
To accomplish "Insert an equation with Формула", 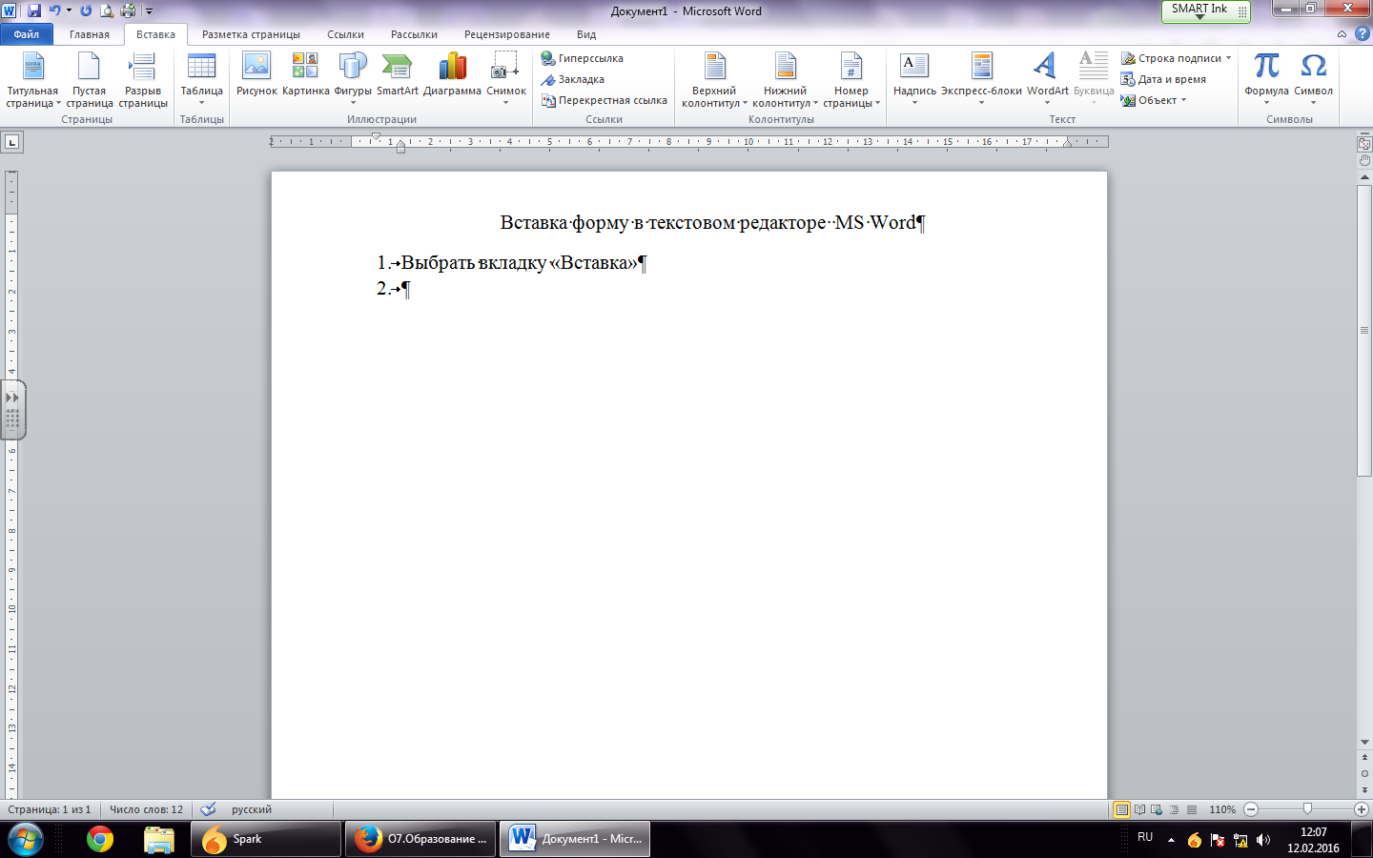I will point(1266,80).
